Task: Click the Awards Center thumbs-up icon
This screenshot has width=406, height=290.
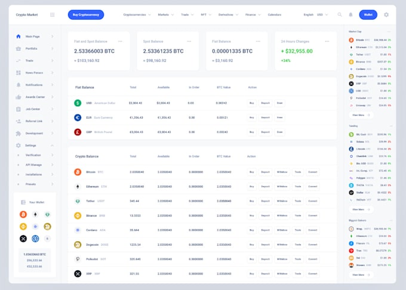Action: [x=19, y=97]
